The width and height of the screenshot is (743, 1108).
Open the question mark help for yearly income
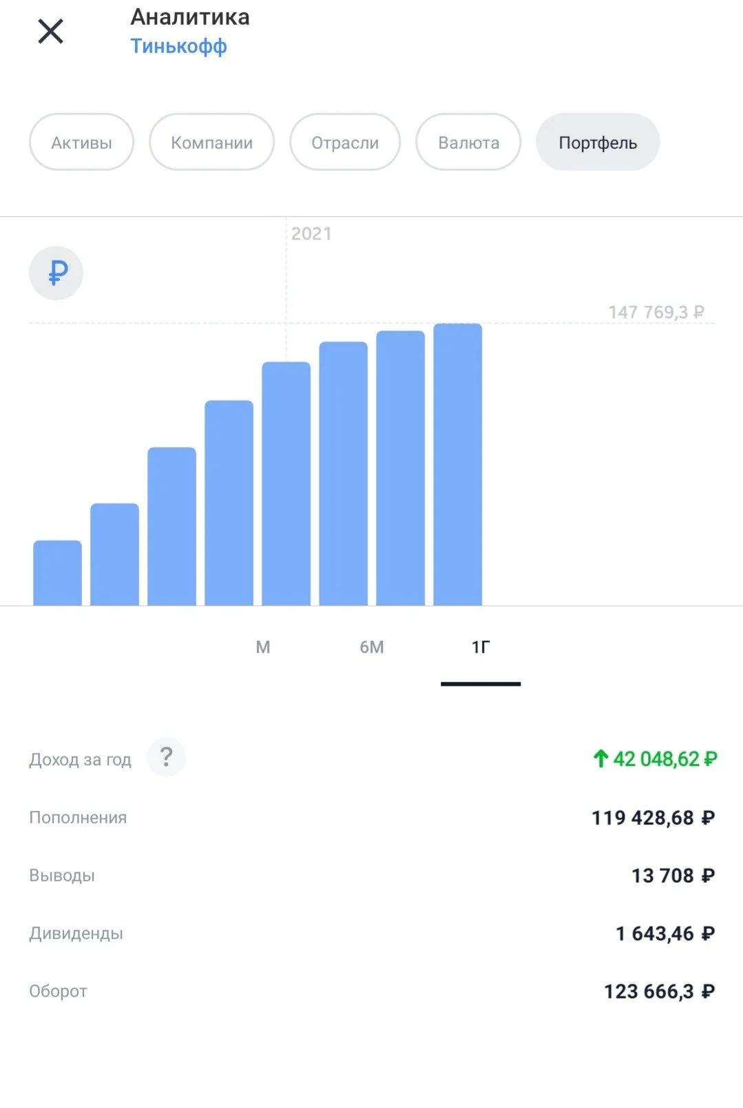click(167, 757)
